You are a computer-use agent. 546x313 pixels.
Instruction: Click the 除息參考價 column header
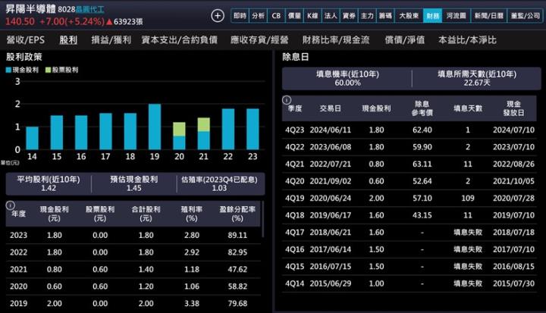coord(422,108)
